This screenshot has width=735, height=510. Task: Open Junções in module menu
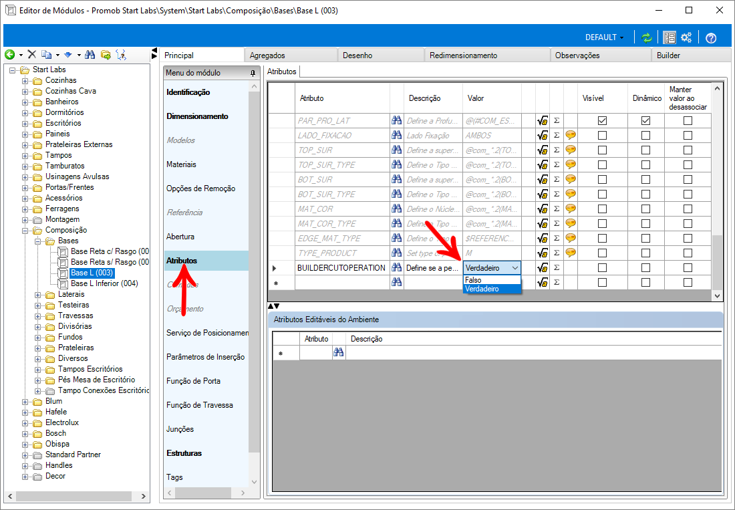click(x=180, y=429)
